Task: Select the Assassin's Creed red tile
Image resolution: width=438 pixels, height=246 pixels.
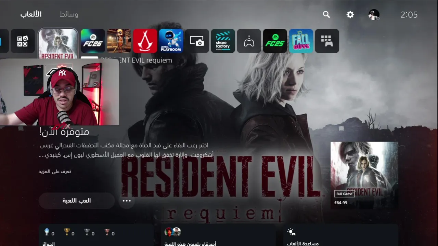Action: click(145, 41)
